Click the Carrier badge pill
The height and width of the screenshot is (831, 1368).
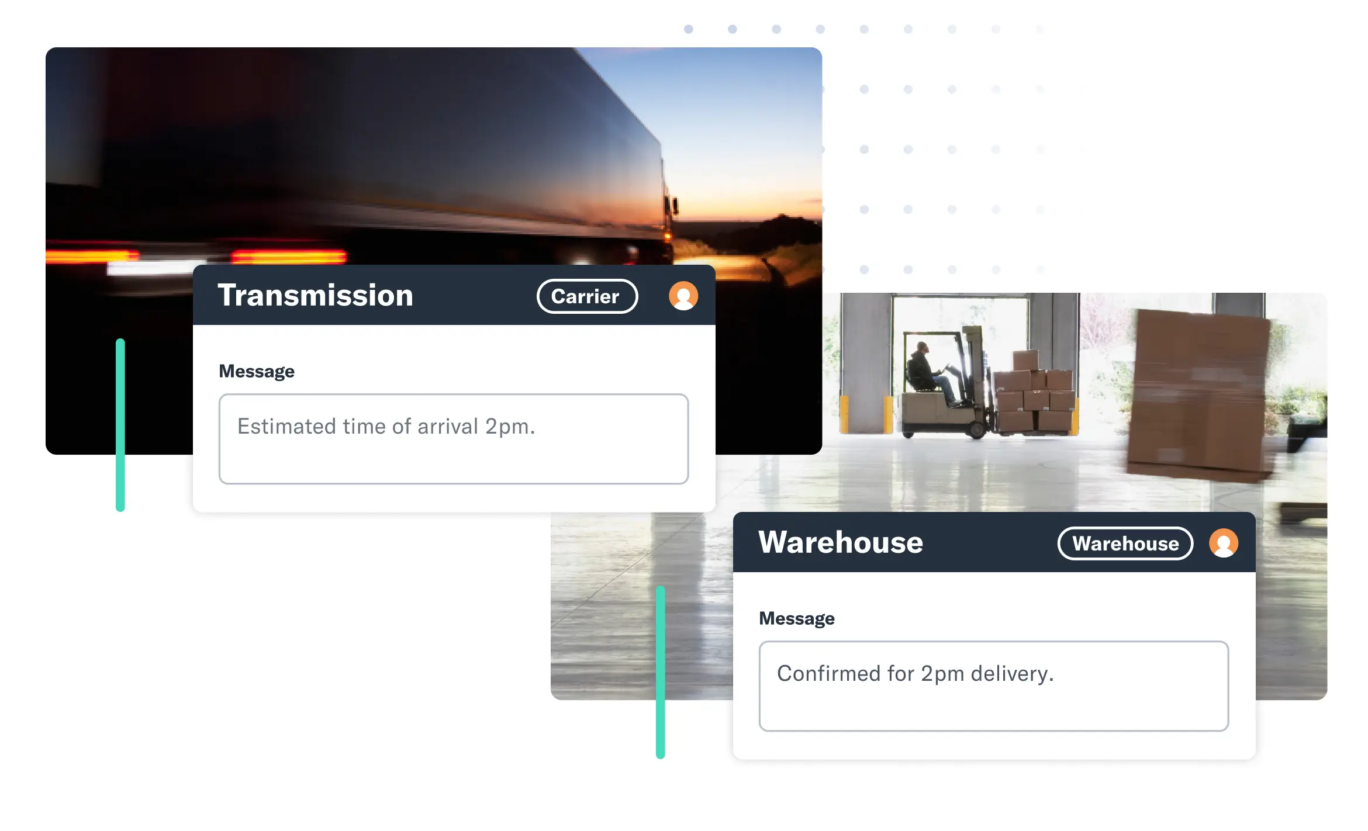point(586,296)
